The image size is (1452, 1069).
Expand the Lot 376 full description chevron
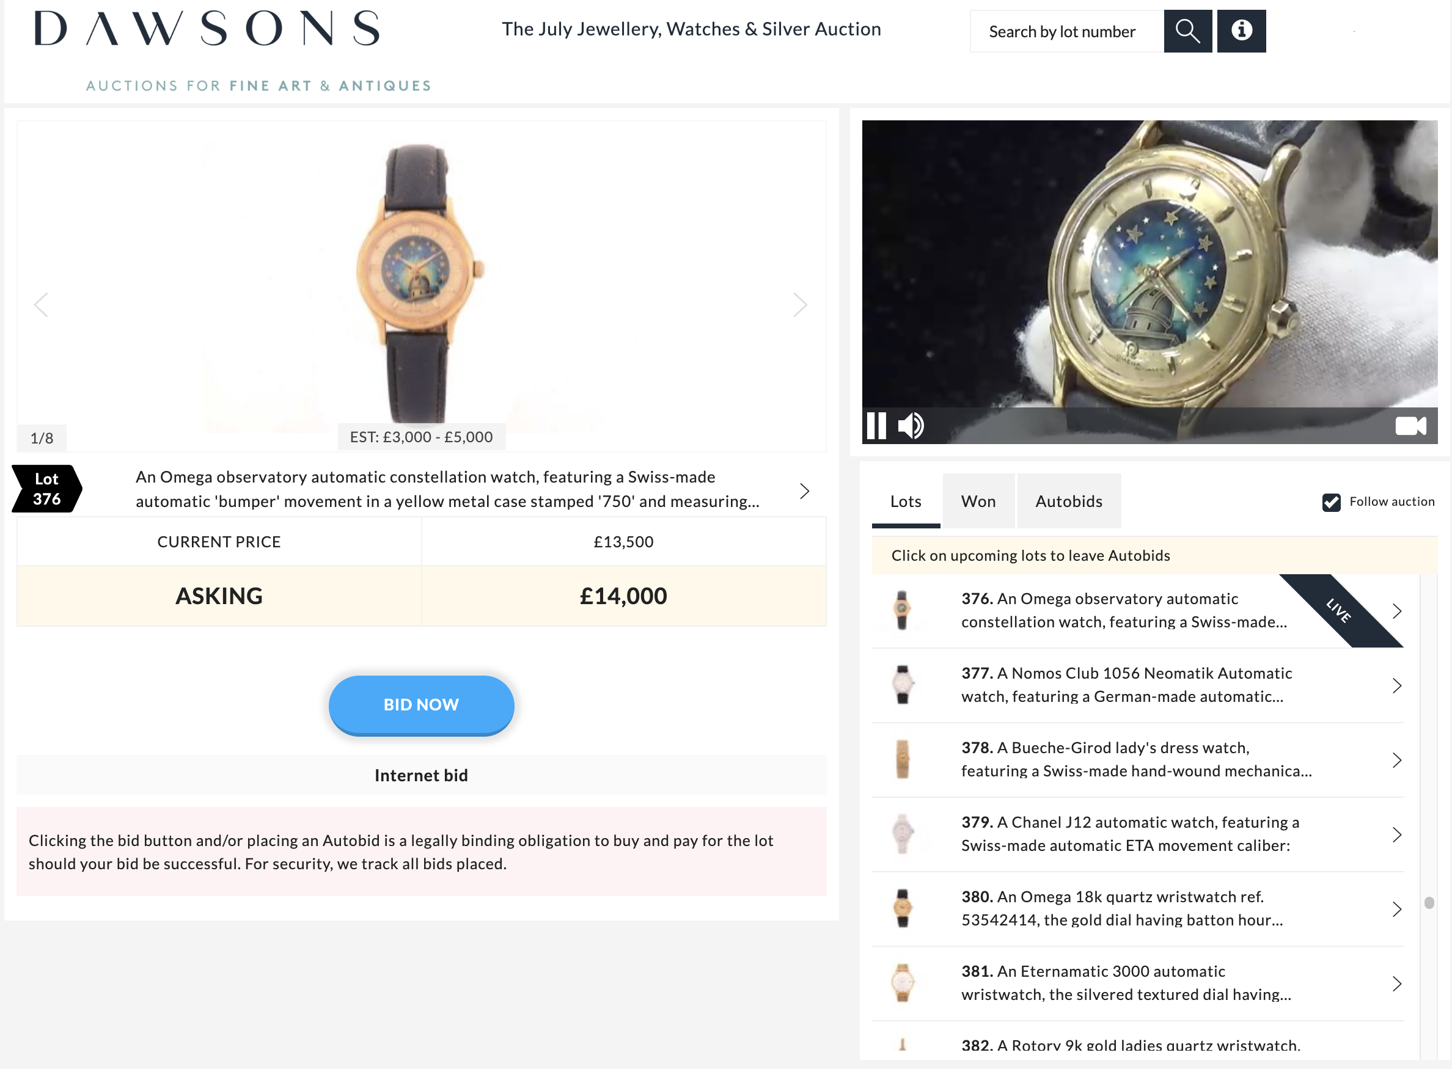[x=804, y=491]
